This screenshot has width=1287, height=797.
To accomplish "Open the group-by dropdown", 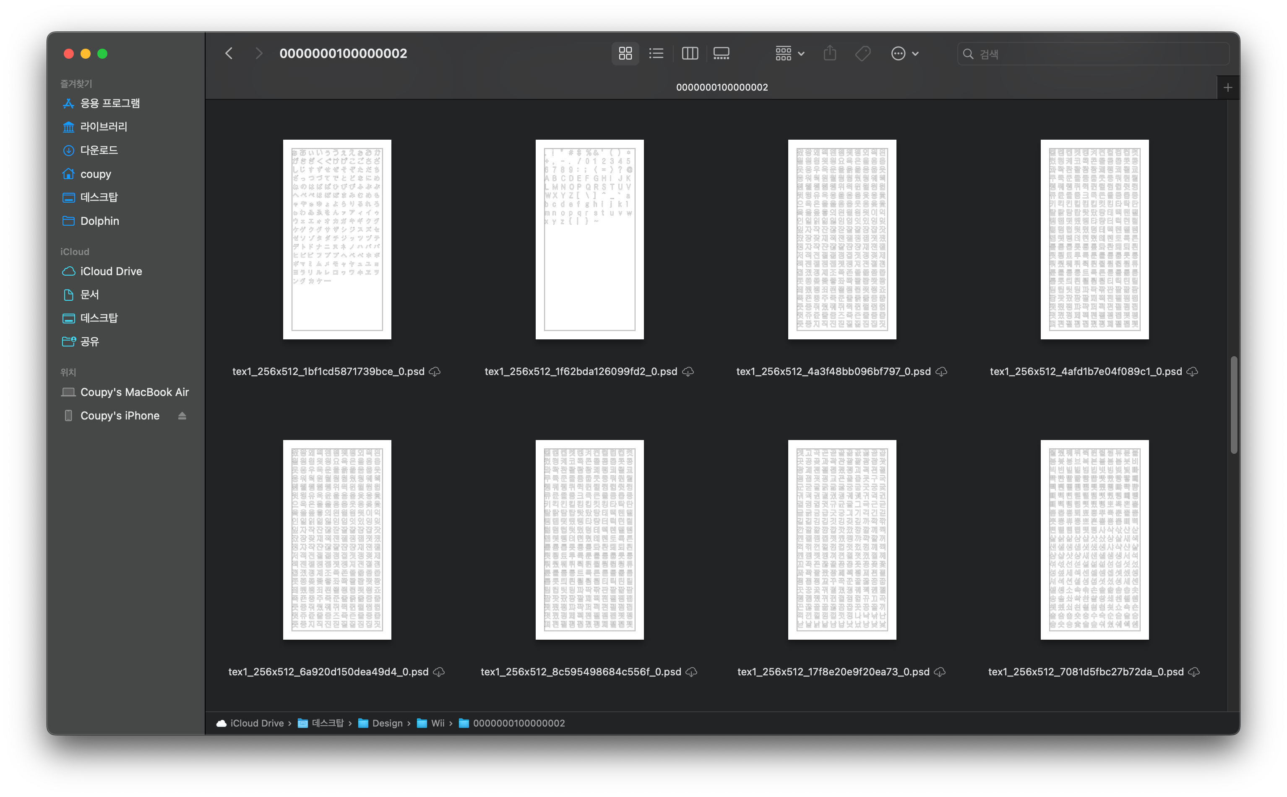I will click(x=789, y=53).
